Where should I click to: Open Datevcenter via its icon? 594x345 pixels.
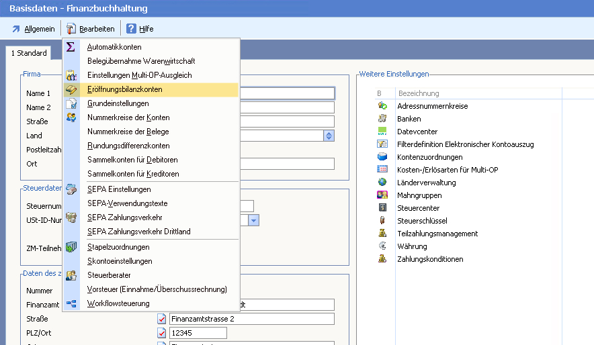(x=382, y=132)
